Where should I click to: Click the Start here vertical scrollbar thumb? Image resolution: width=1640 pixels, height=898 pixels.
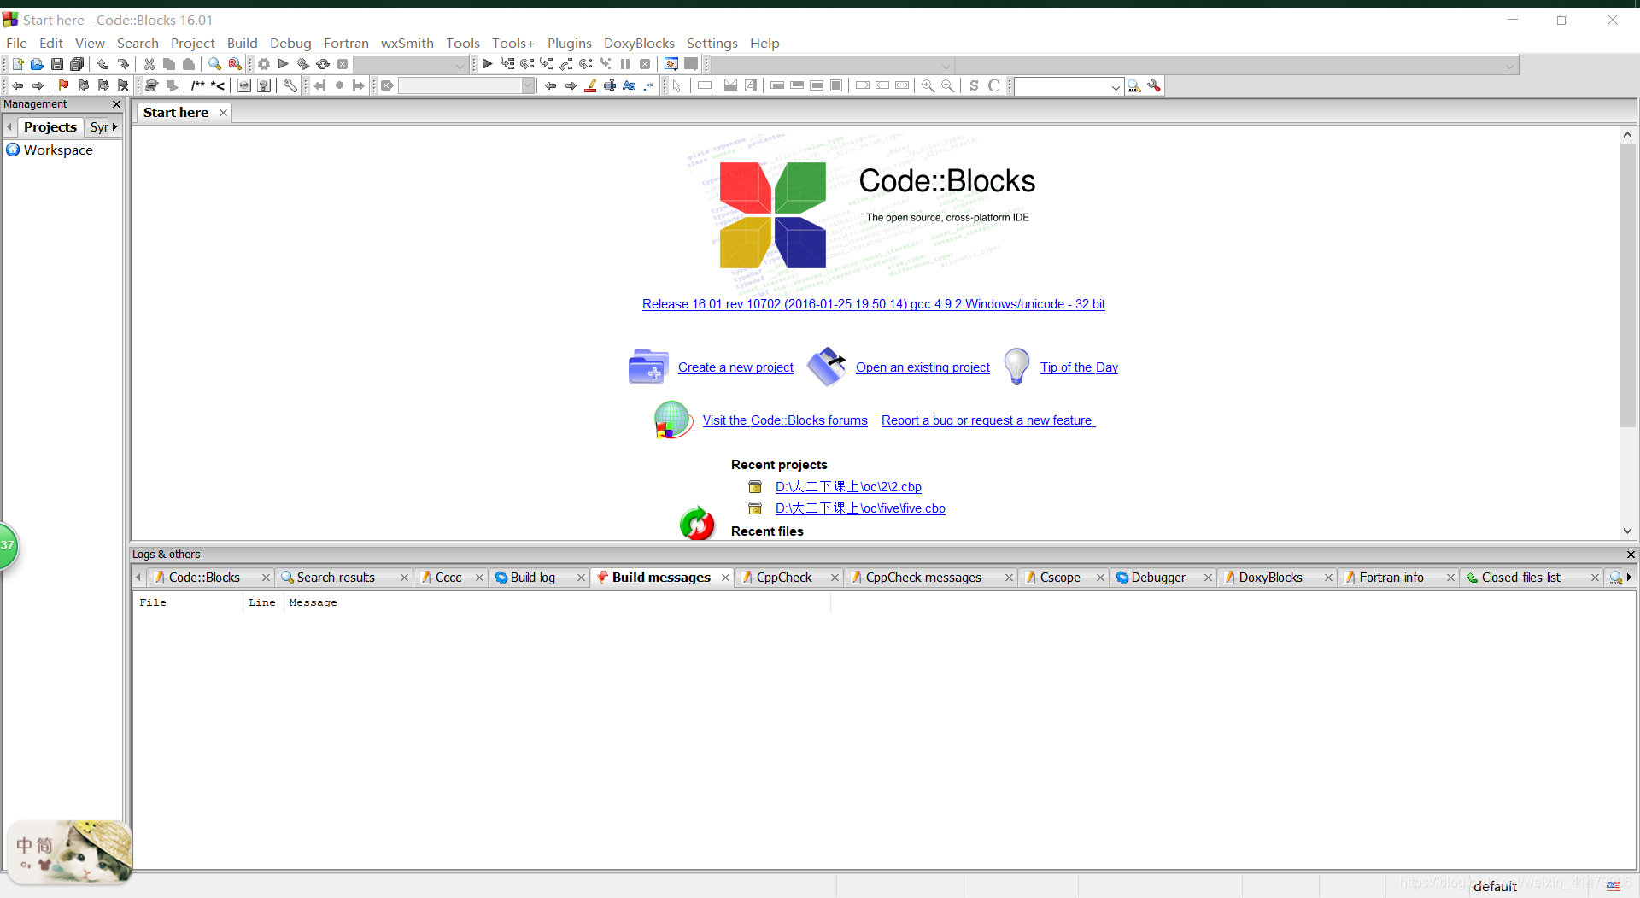point(1627,285)
